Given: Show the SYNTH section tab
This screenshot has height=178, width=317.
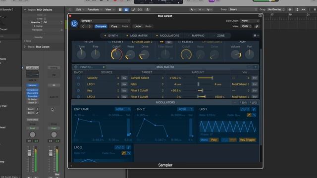Looking at the screenshot, I should [x=111, y=36].
